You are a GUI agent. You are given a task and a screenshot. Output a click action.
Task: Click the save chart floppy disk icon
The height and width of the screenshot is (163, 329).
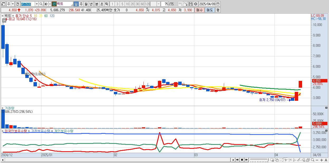click(x=190, y=4)
